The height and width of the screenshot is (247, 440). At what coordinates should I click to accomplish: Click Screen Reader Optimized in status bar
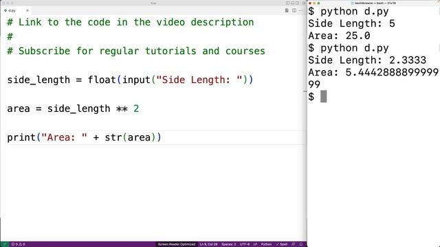point(177,244)
